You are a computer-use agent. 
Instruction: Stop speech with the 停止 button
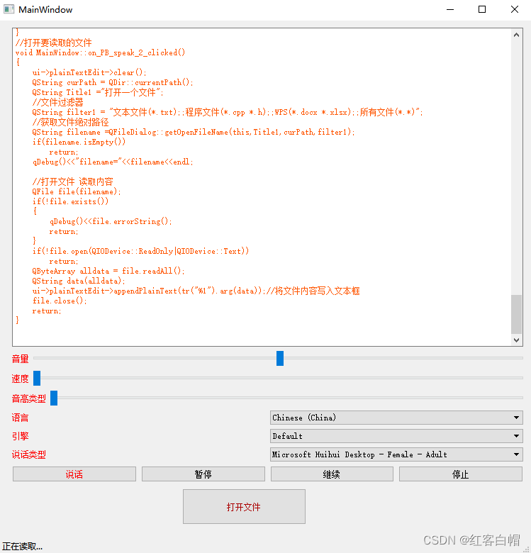tap(461, 474)
